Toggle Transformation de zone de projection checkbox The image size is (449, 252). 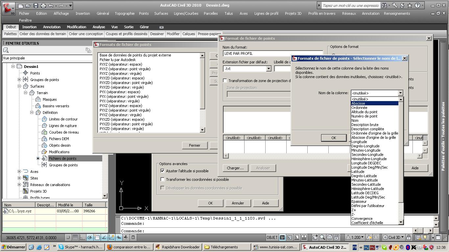(x=225, y=81)
